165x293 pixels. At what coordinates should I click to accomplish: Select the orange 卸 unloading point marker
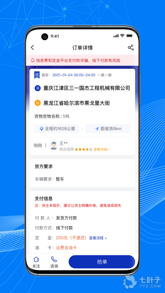pos(38,103)
